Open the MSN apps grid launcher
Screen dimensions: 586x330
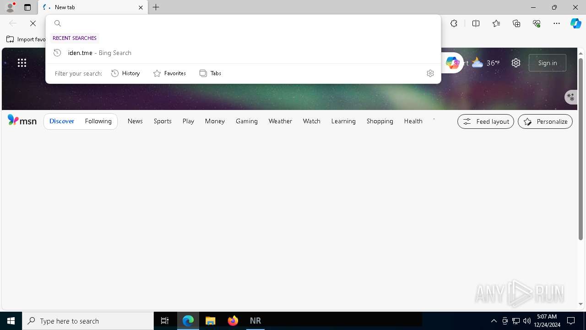click(x=22, y=63)
